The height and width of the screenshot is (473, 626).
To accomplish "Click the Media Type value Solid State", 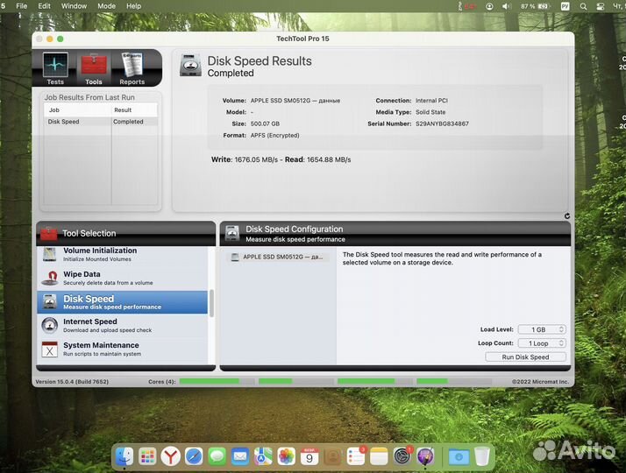I will 430,112.
